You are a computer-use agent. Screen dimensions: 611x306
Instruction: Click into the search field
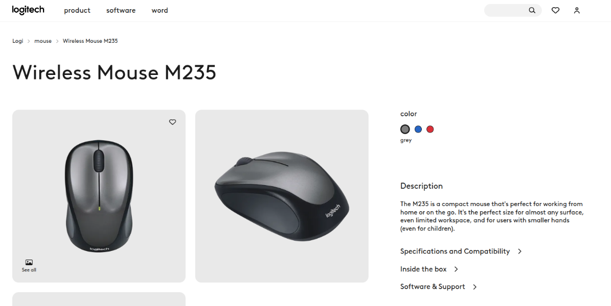506,10
